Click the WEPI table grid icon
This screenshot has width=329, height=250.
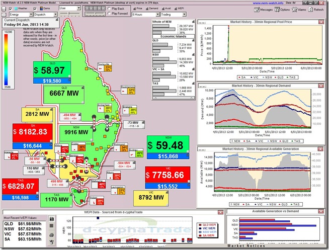click(52, 226)
